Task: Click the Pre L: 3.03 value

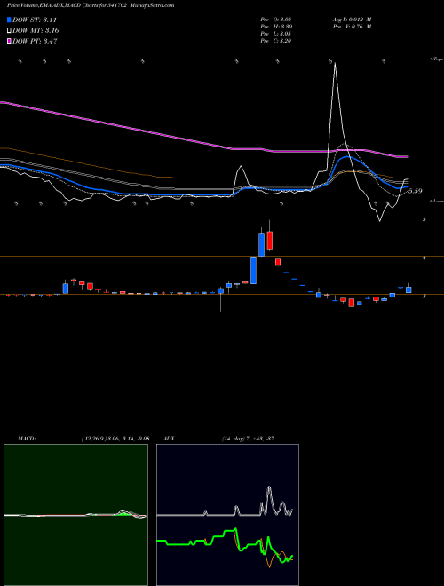Action: click(276, 34)
